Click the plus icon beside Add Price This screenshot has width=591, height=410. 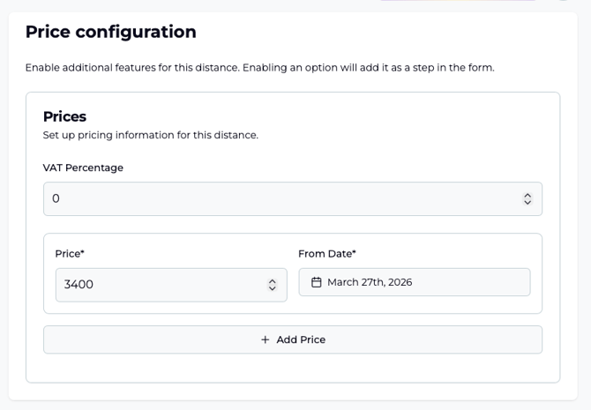click(x=266, y=339)
